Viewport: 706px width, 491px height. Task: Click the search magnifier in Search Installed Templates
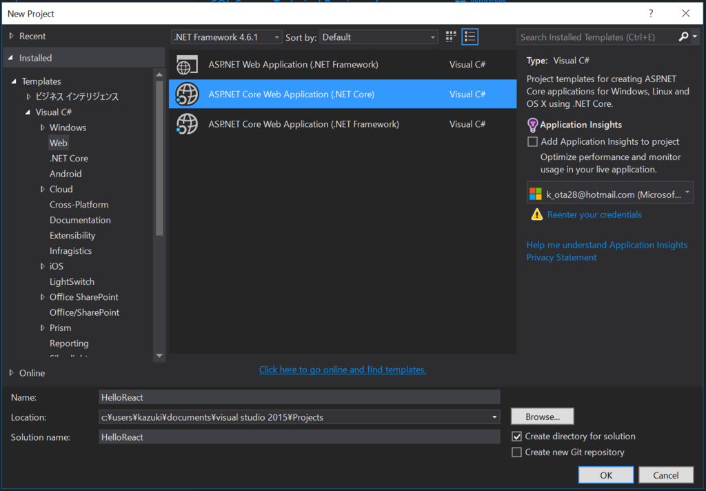(682, 37)
